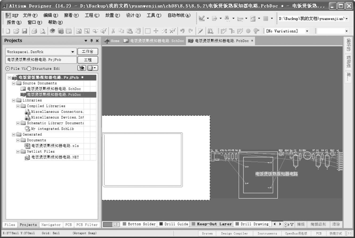This screenshot has height=238, width=355.
Task: Click the compile layers icon button in Projects panel
Action: [82, 68]
